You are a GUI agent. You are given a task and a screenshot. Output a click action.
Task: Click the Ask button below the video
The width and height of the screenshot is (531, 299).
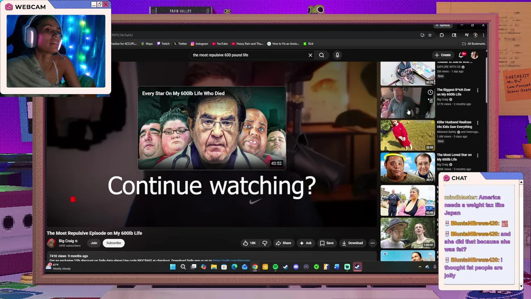306,243
